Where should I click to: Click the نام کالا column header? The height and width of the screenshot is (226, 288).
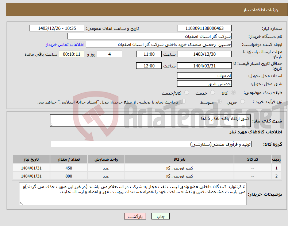pyautogui.click(x=179, y=159)
